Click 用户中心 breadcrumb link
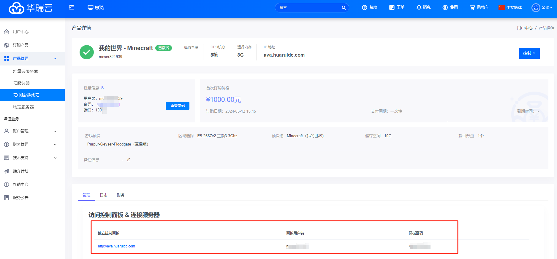Image resolution: width=557 pixels, height=259 pixels. click(x=525, y=28)
